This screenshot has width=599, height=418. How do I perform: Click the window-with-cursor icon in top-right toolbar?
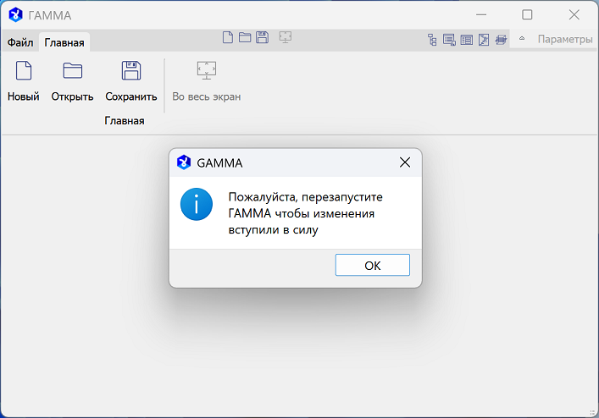coord(449,39)
